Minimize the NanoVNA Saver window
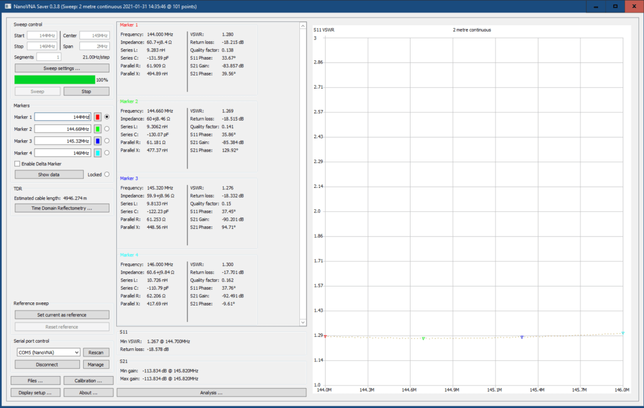 click(x=596, y=6)
